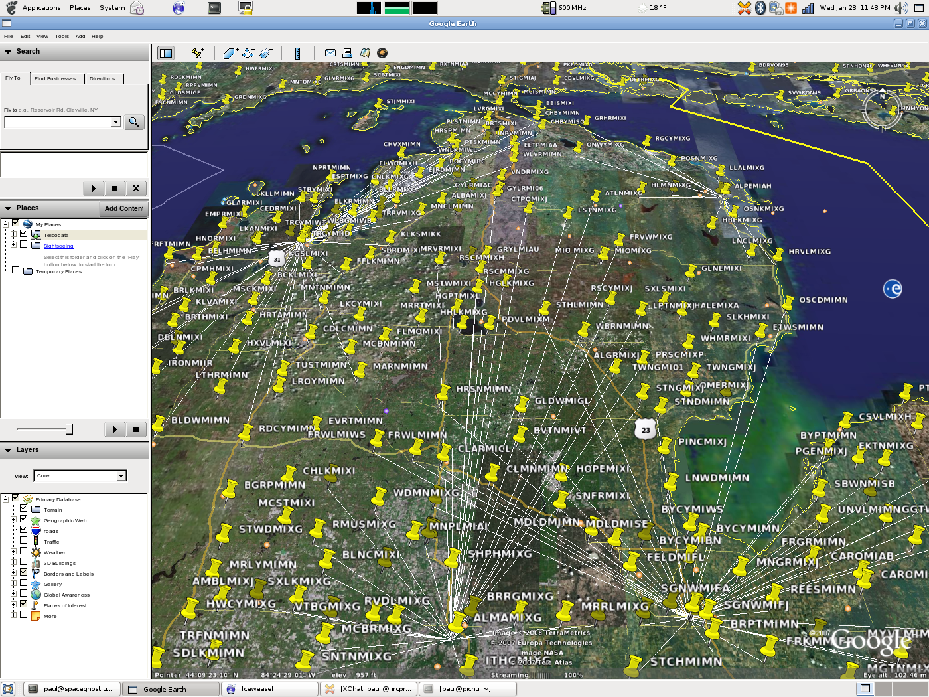This screenshot has height=697, width=929.
Task: Switch to the Directions tab
Action: [x=102, y=78]
